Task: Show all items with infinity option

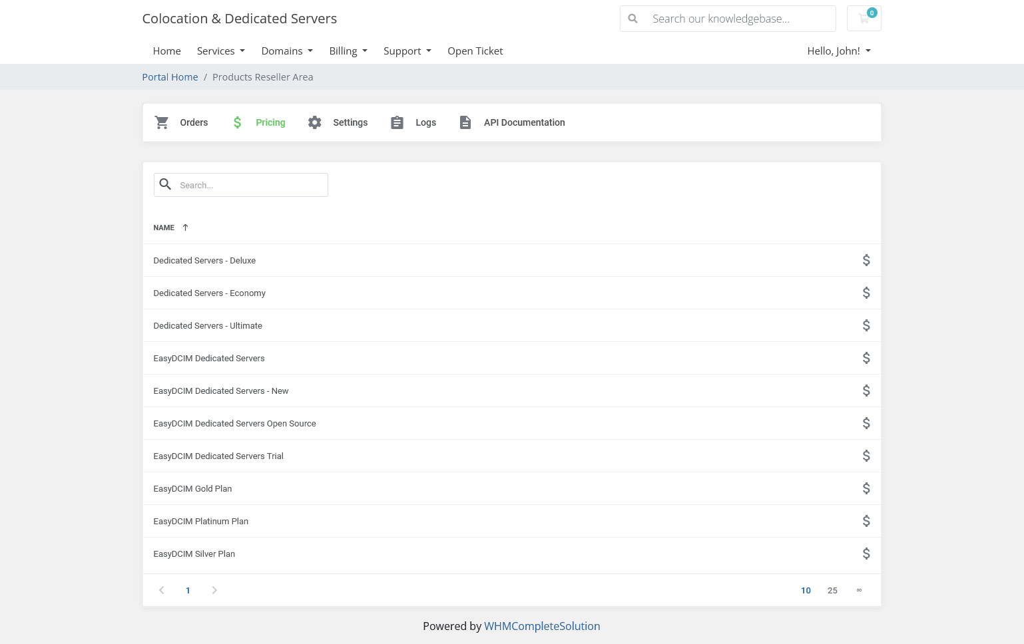Action: pyautogui.click(x=859, y=590)
